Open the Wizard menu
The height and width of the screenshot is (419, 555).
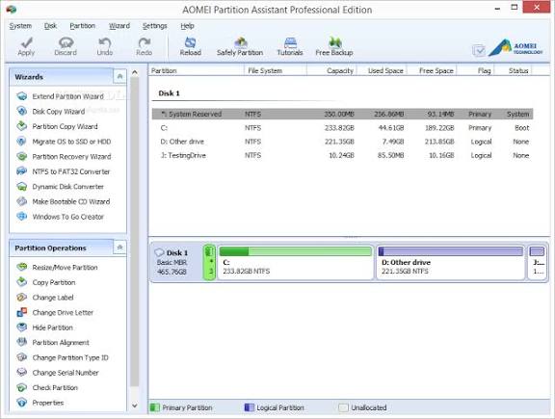tap(119, 26)
